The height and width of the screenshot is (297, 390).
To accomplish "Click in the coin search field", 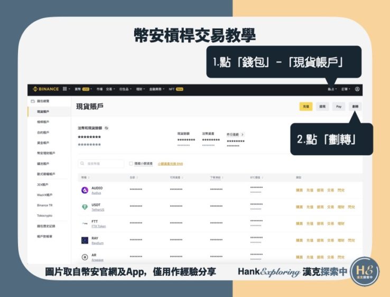I will click(101, 164).
